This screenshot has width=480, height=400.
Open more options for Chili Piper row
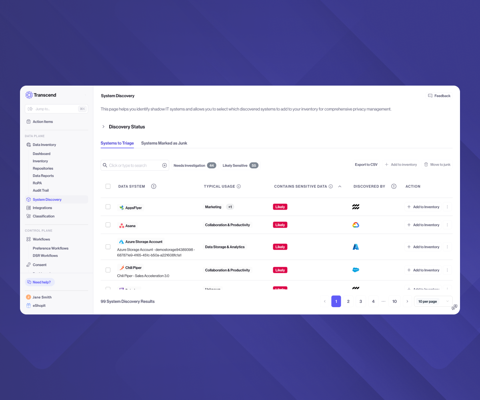(x=447, y=270)
